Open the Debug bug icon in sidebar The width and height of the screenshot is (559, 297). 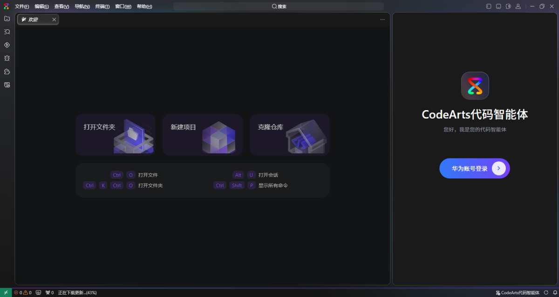coord(7,59)
